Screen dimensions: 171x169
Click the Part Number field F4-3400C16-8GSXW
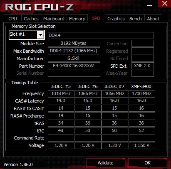coord(74,66)
